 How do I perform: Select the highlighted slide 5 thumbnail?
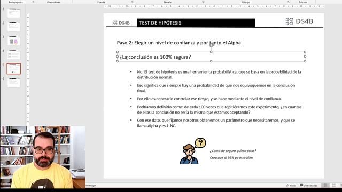pyautogui.click(x=14, y=69)
